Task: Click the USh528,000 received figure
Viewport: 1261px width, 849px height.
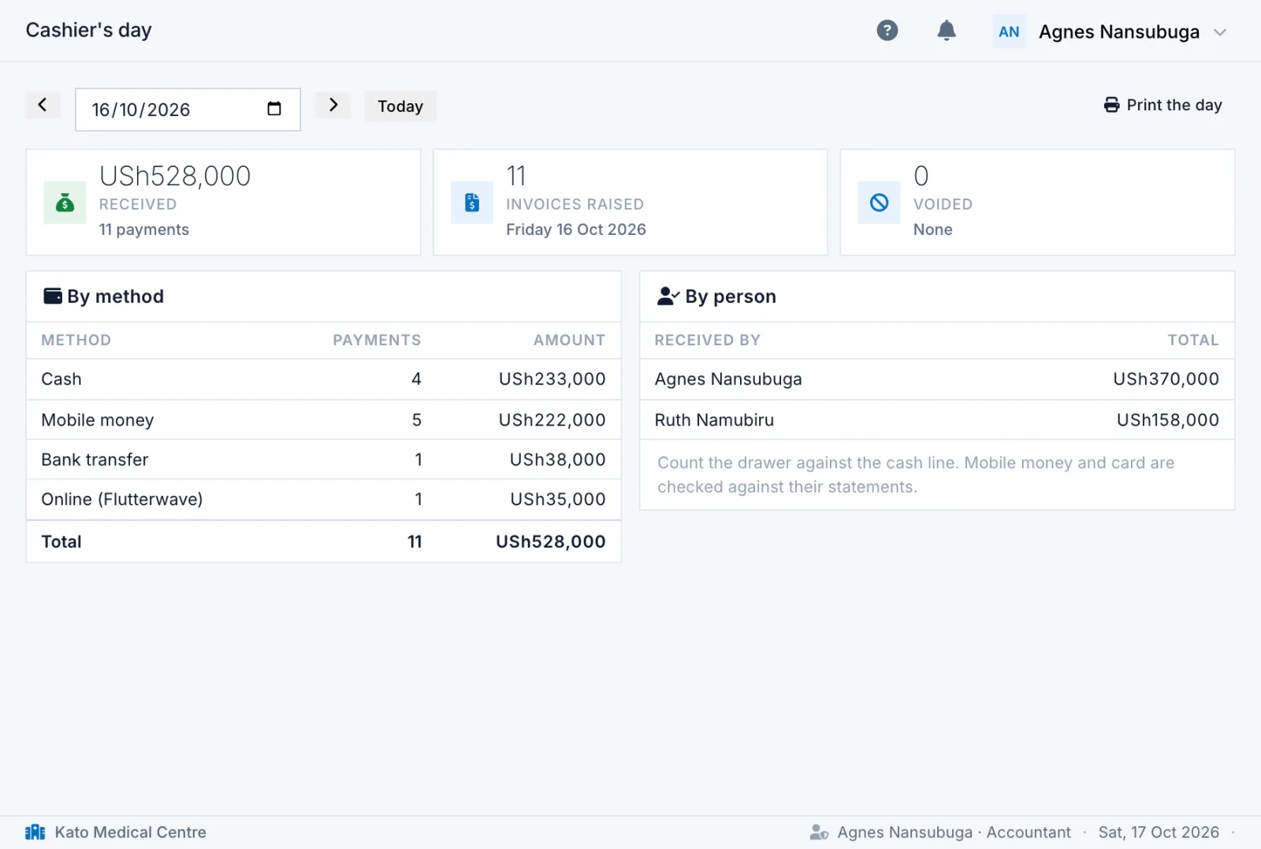Action: (x=175, y=176)
